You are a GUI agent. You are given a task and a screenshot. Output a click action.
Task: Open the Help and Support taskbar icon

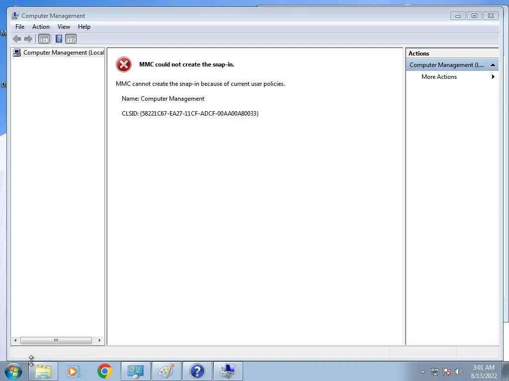pos(197,371)
